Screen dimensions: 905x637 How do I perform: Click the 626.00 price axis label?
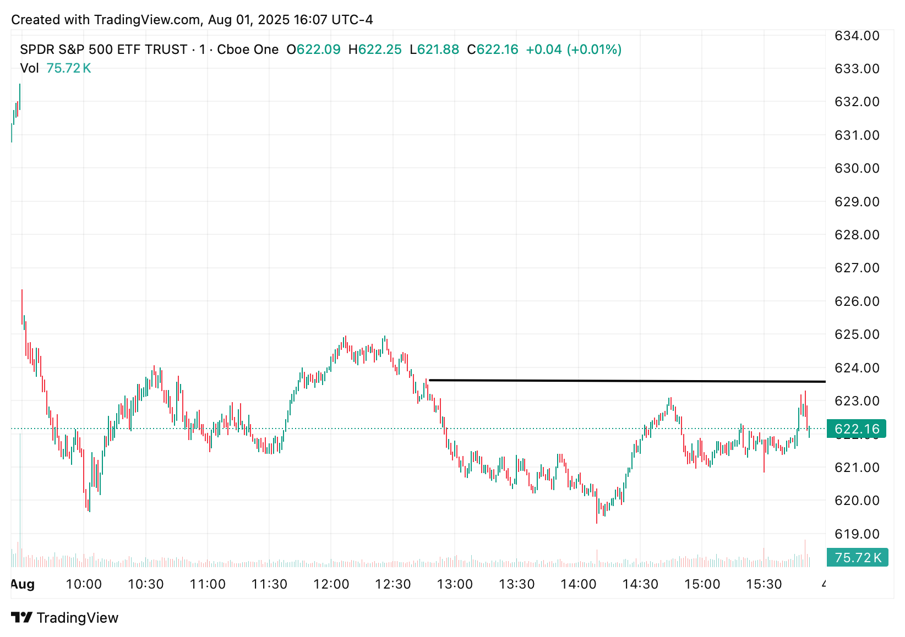[857, 301]
